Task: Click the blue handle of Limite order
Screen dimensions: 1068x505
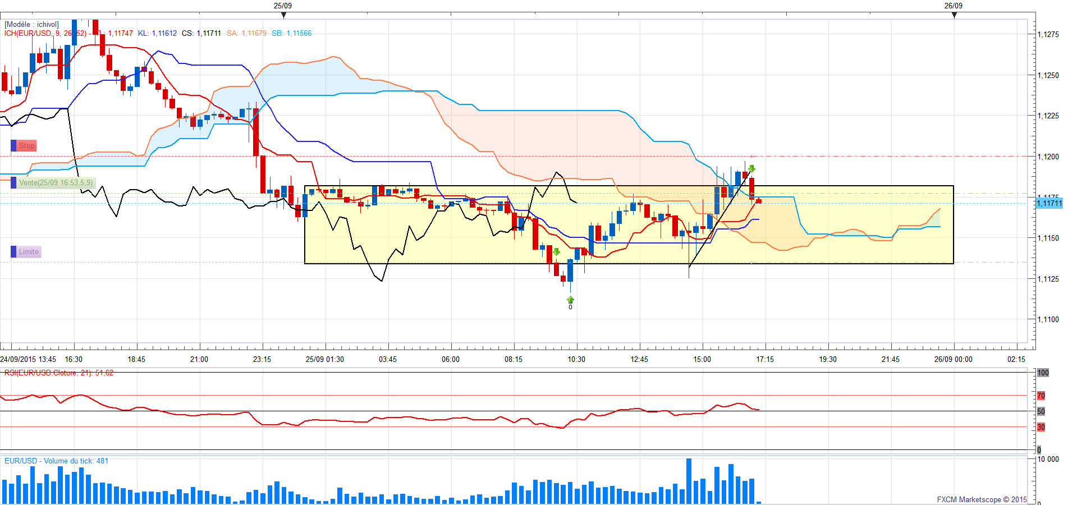Action: point(13,252)
